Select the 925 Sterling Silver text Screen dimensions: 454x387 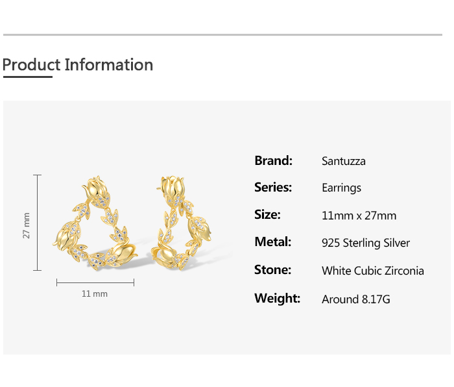[x=366, y=243]
